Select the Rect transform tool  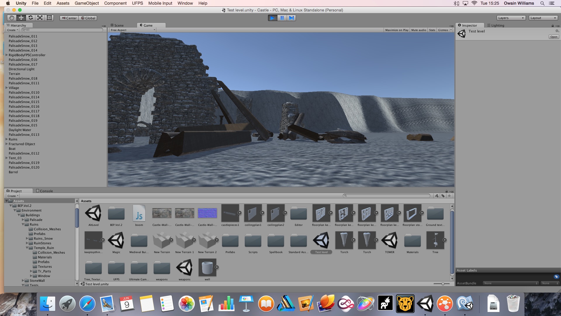point(49,18)
